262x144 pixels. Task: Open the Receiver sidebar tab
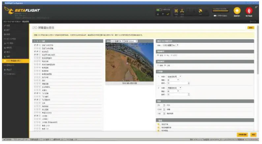[15, 47]
